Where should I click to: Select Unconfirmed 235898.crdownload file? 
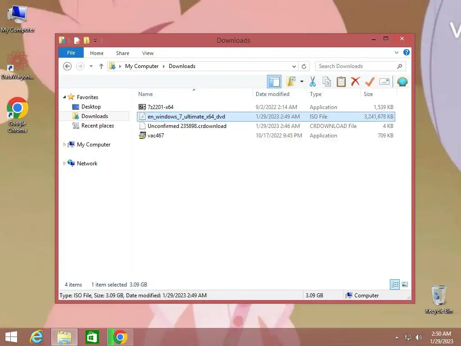pyautogui.click(x=266, y=126)
